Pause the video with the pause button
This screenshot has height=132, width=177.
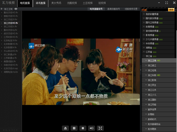74,128
